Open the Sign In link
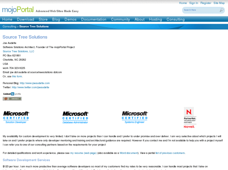This screenshot has width=228, height=170. pos(194,3)
